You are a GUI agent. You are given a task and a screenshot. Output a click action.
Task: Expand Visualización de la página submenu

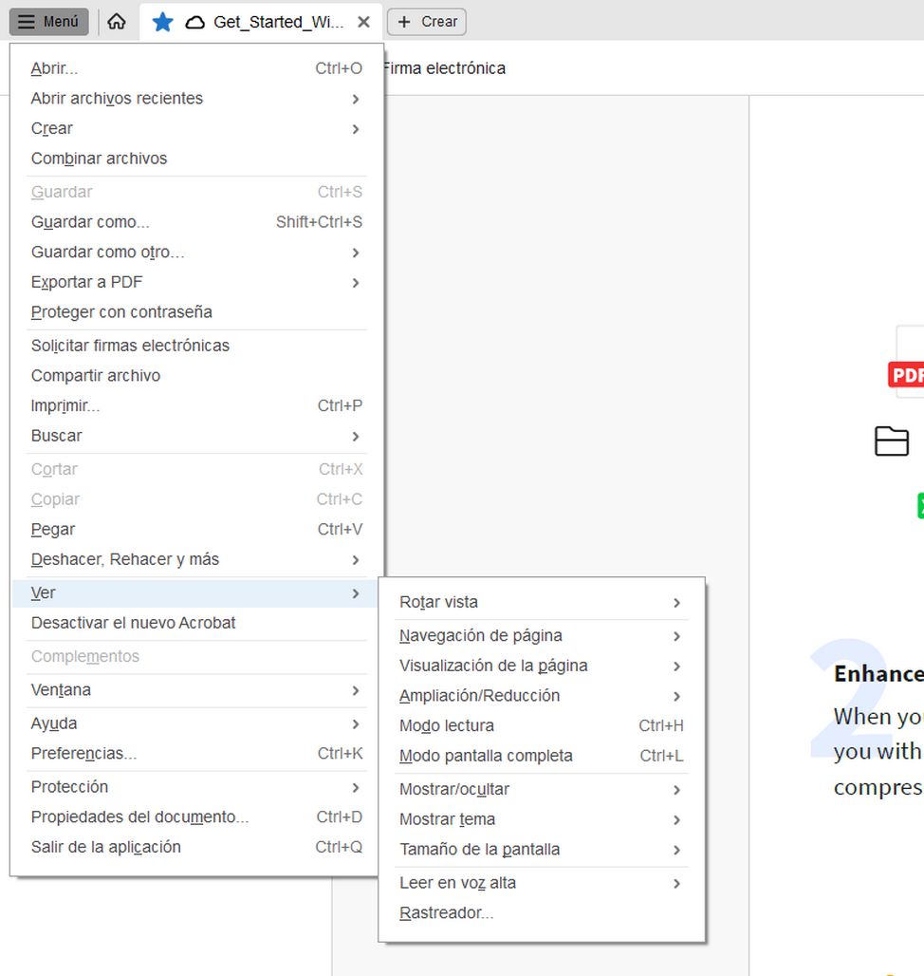point(541,666)
